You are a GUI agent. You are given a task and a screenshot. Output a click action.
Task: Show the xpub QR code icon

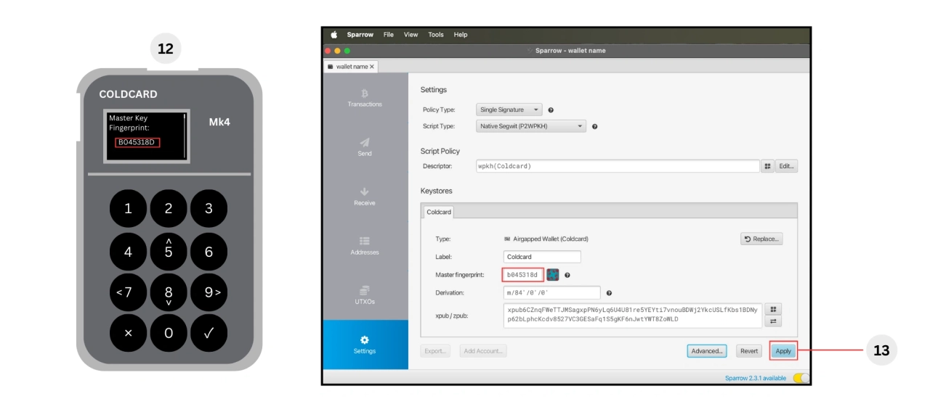[774, 308]
